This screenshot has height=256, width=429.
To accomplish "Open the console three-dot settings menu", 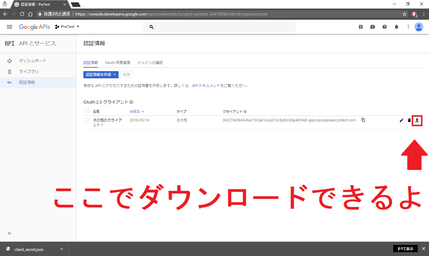I will point(408,27).
